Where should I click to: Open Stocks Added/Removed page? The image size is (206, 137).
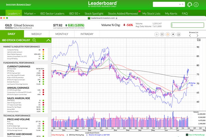123,13
